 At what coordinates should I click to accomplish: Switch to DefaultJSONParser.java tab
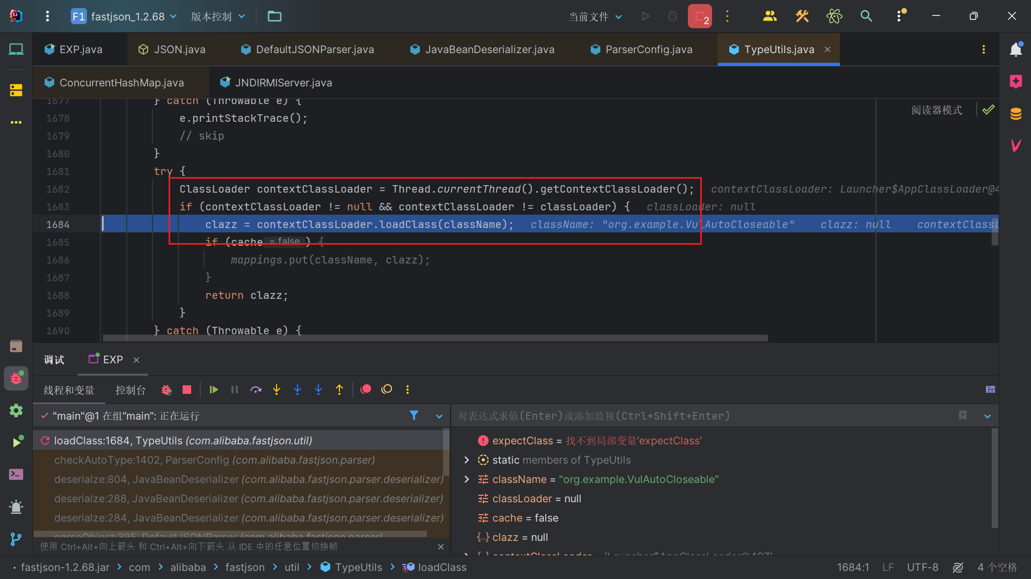308,49
